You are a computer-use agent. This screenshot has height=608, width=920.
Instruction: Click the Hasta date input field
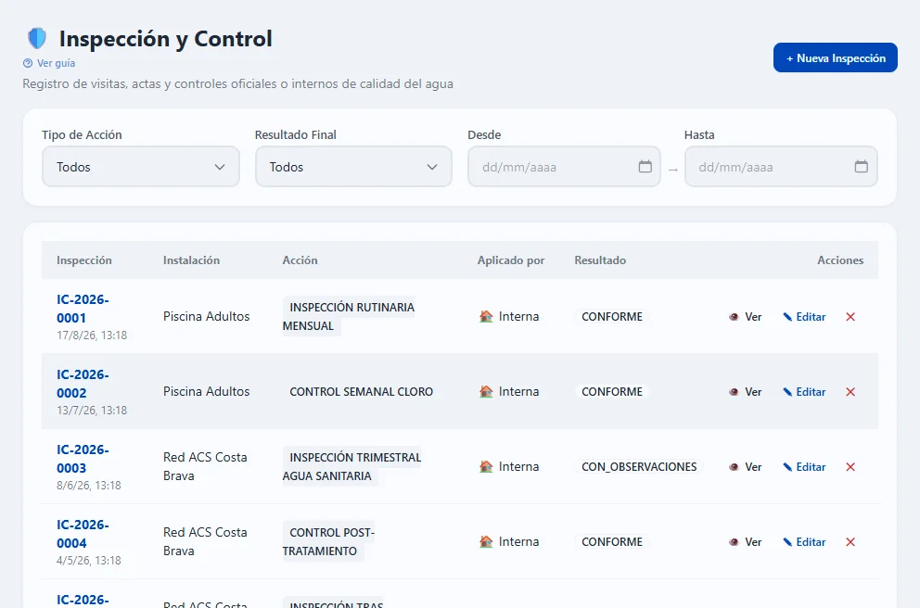click(781, 167)
